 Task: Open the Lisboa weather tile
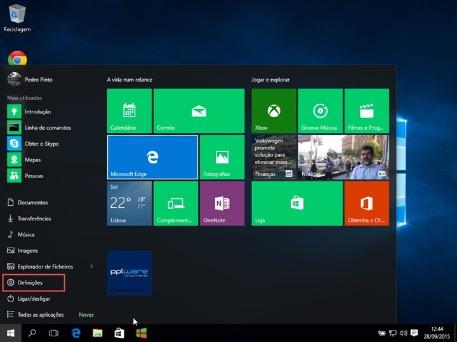[x=129, y=203]
